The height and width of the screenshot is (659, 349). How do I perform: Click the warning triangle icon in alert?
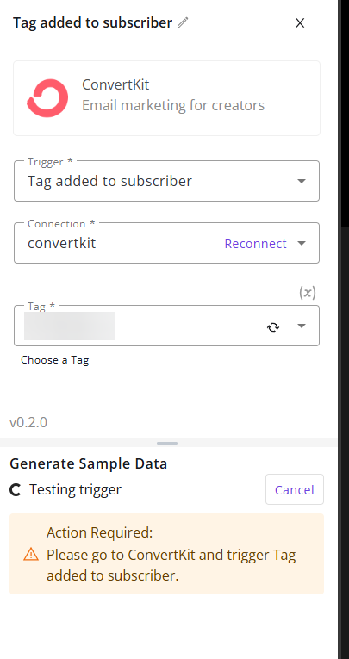pos(31,555)
